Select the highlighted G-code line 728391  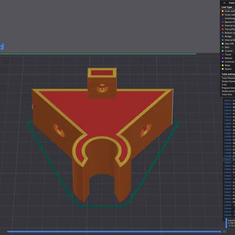point(229,160)
